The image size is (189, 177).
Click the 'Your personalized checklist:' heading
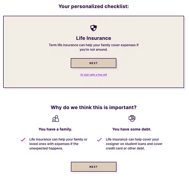click(93, 6)
